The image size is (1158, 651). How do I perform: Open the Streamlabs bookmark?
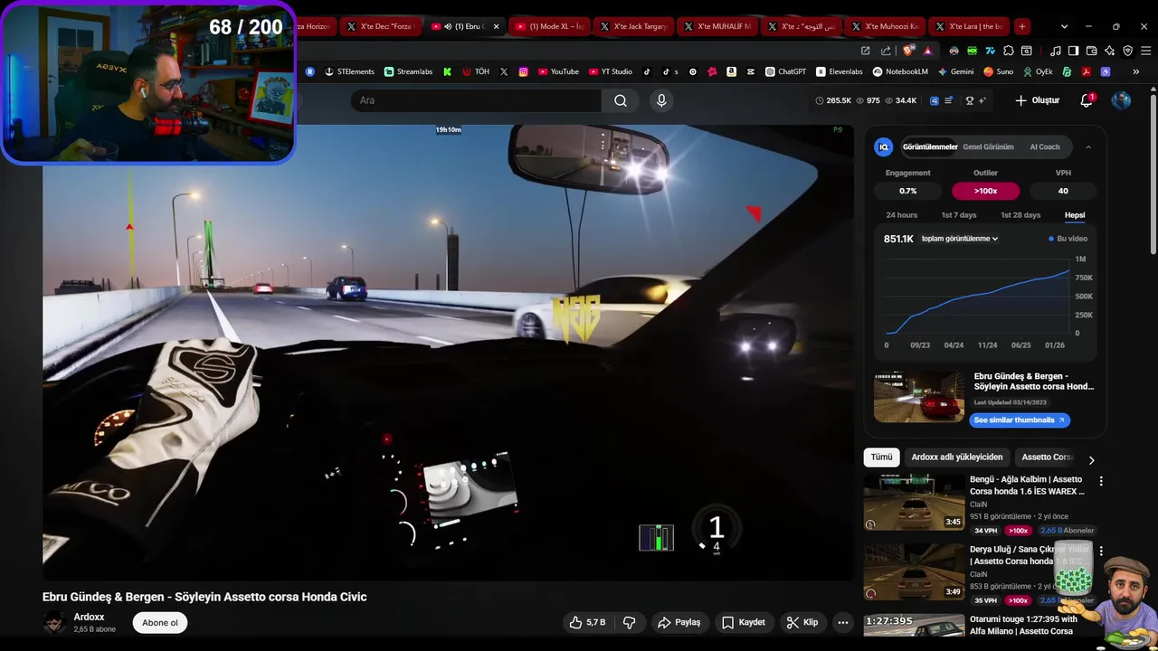(408, 71)
